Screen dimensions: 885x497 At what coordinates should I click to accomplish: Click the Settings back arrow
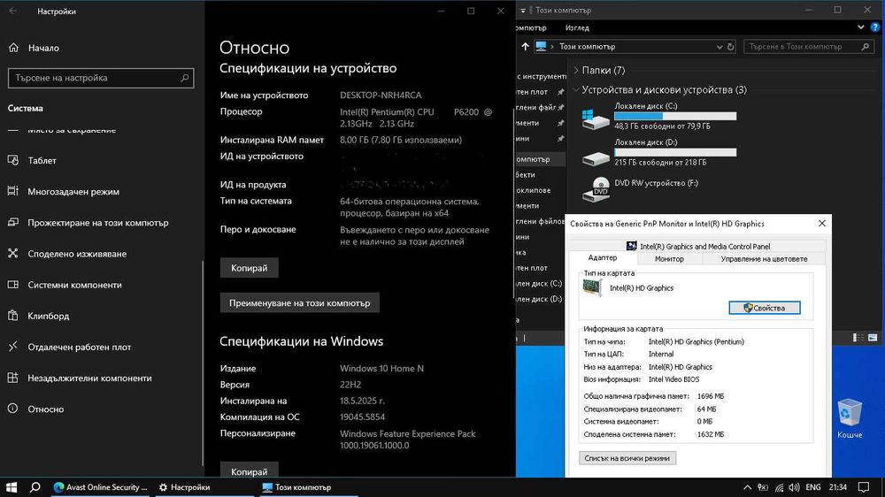coord(13,11)
